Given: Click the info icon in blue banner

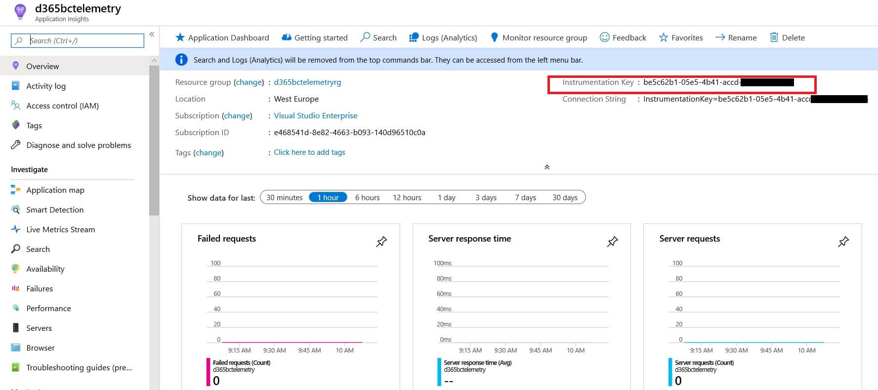Looking at the screenshot, I should click(181, 60).
